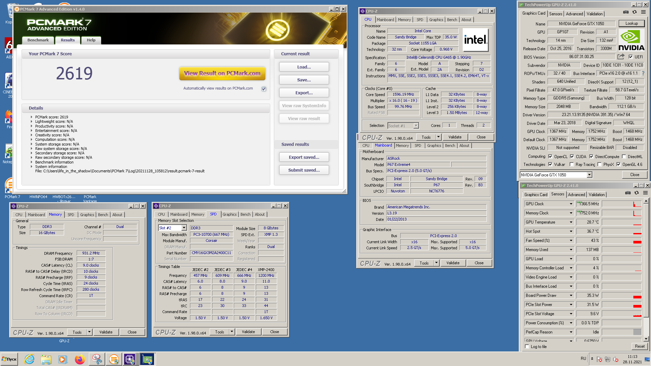
Task: Open Firefox from the taskbar
Action: (80, 359)
